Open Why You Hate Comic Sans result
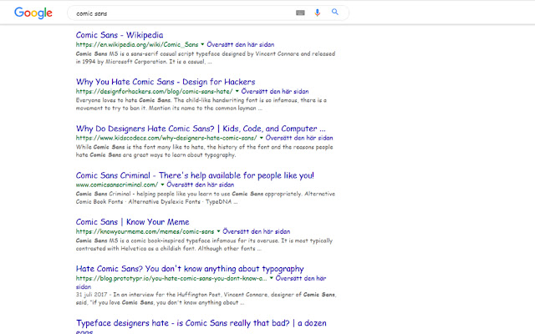Image resolution: width=535 pixels, height=334 pixels. (166, 82)
